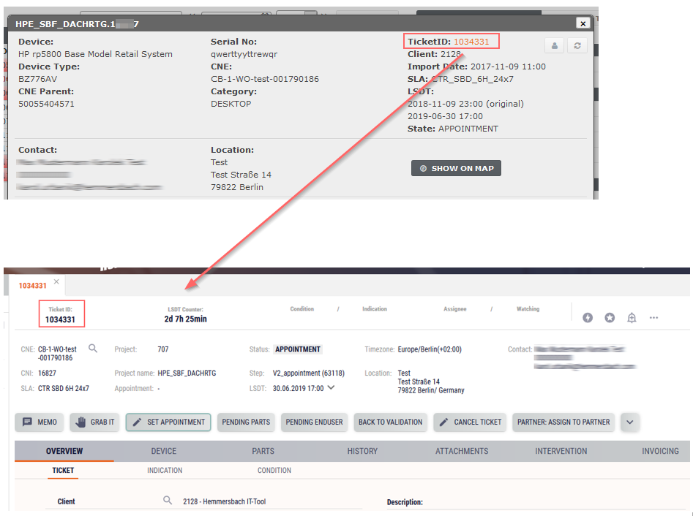This screenshot has height=516, width=693.
Task: Click the Cancel Ticket button
Action: 470,422
